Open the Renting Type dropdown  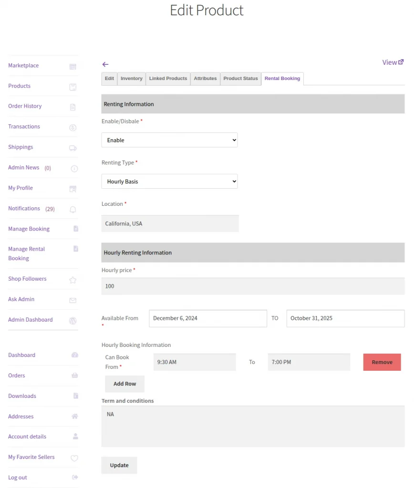point(169,182)
